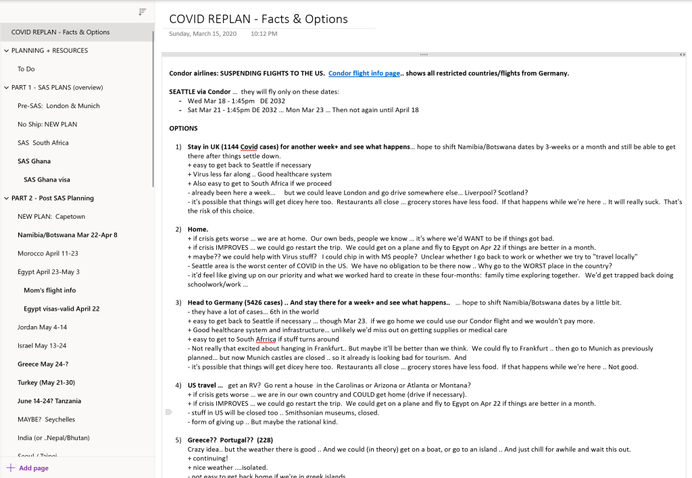Collapse the PART 2 - Post SAS Planning group

point(6,198)
